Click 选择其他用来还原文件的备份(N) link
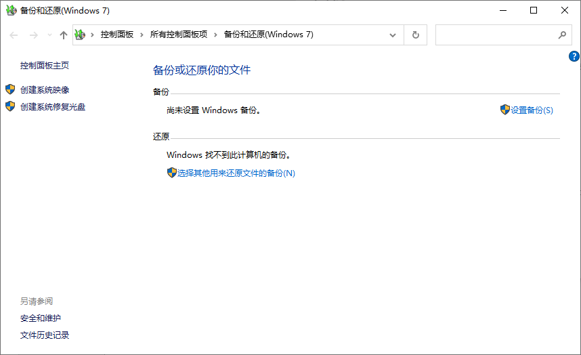Image resolution: width=581 pixels, height=355 pixels. click(236, 173)
